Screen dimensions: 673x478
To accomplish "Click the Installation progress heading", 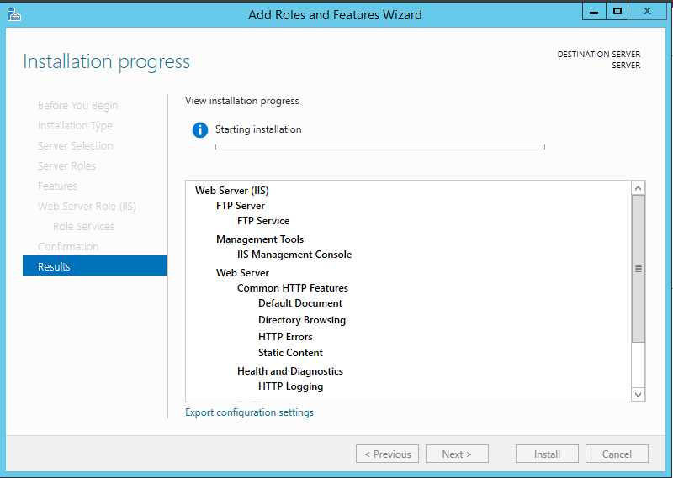I will [107, 61].
